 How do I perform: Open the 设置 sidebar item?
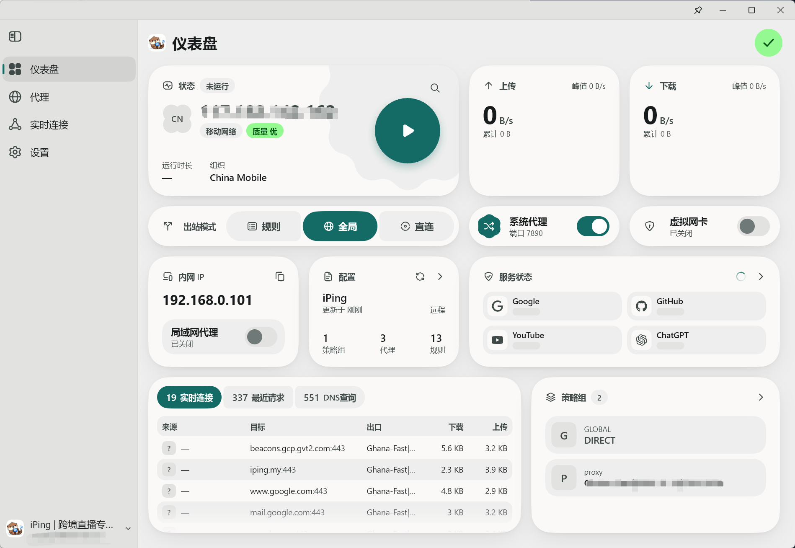[69, 153]
